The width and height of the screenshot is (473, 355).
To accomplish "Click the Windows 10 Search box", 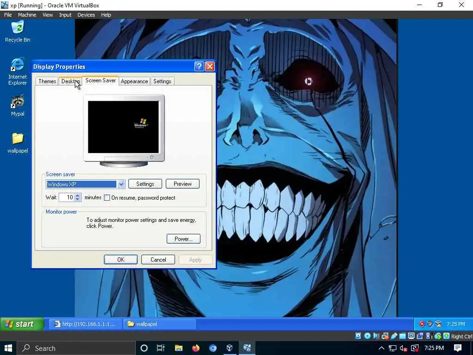I will [x=76, y=348].
